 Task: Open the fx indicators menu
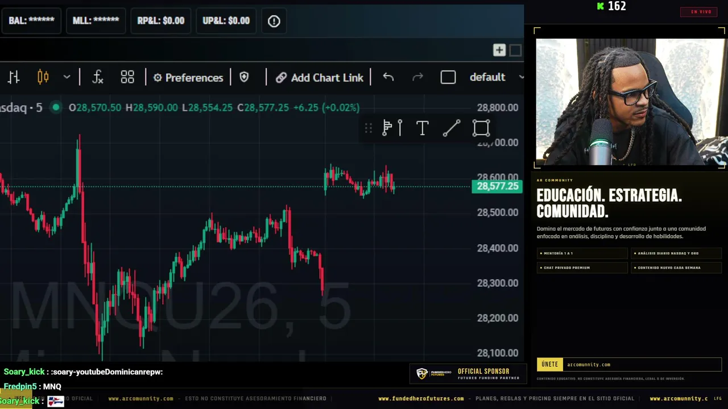[x=98, y=77]
